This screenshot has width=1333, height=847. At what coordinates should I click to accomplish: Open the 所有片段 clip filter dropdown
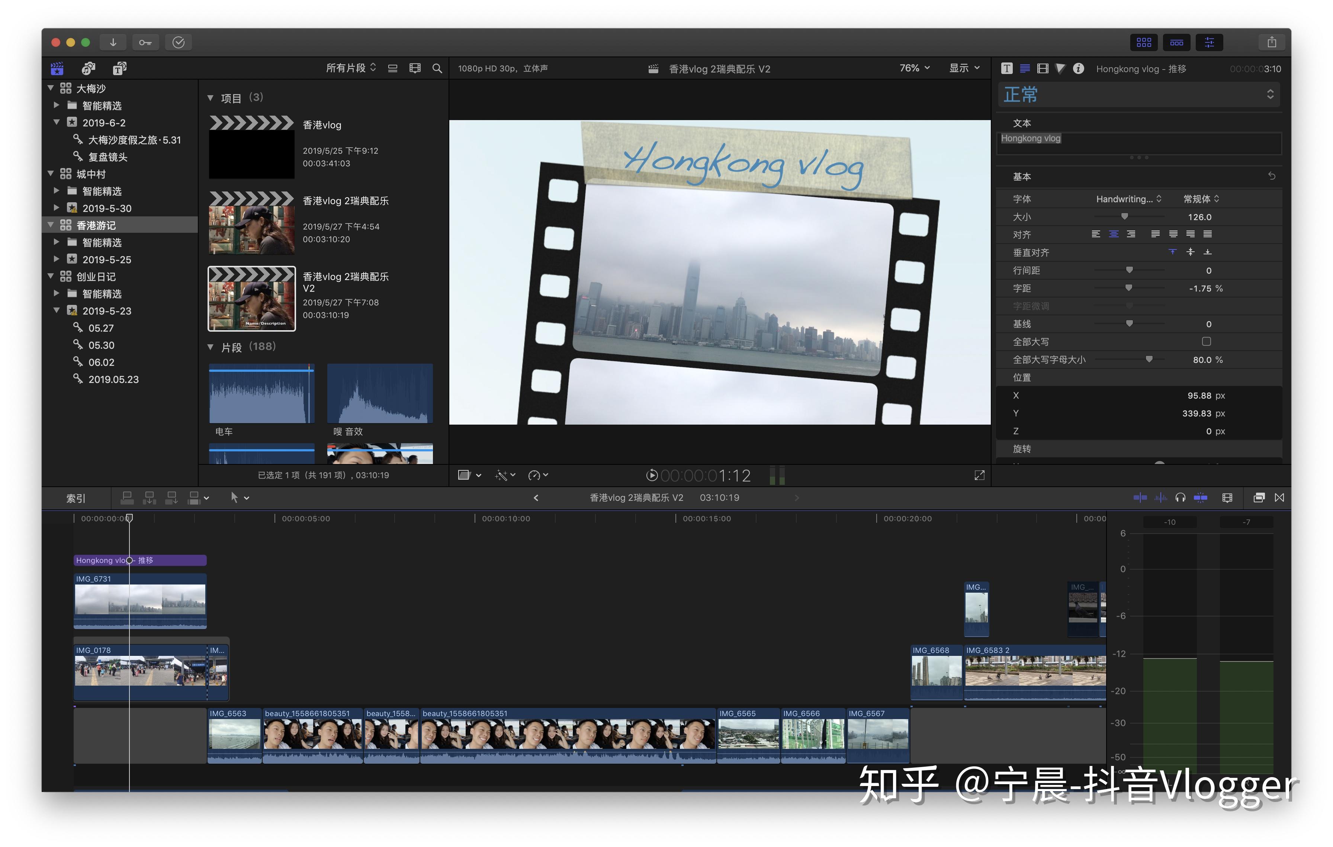click(351, 68)
